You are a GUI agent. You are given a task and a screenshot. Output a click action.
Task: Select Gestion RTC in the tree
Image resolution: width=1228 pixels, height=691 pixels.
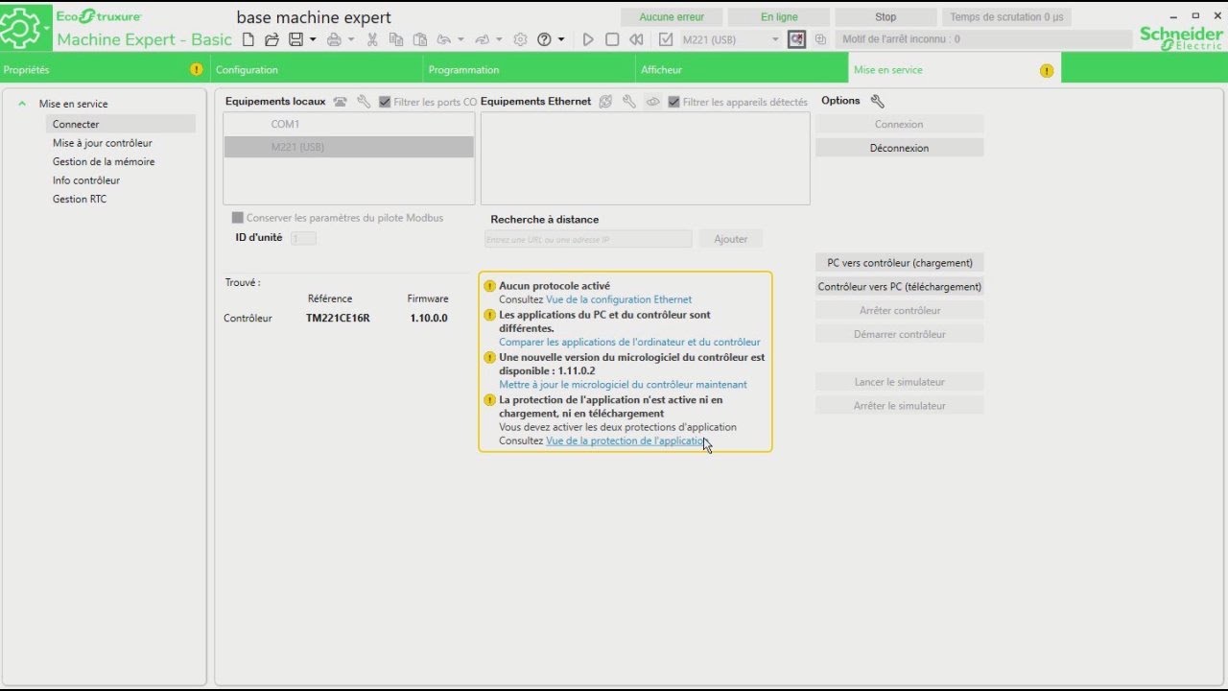(x=80, y=199)
